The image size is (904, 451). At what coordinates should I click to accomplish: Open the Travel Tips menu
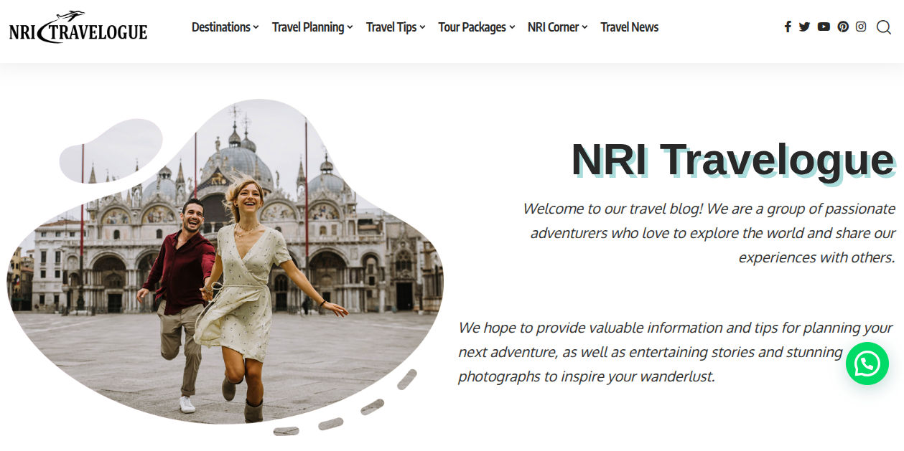396,27
